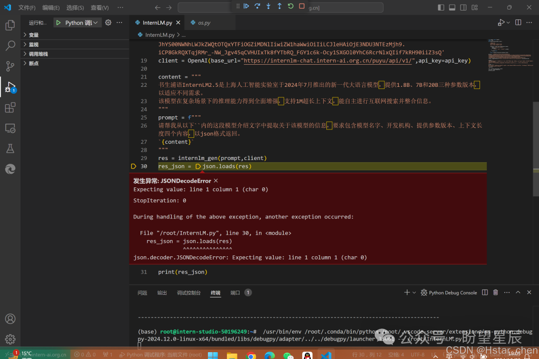
Task: Switch to 终端 panel tab
Action: coord(215,293)
